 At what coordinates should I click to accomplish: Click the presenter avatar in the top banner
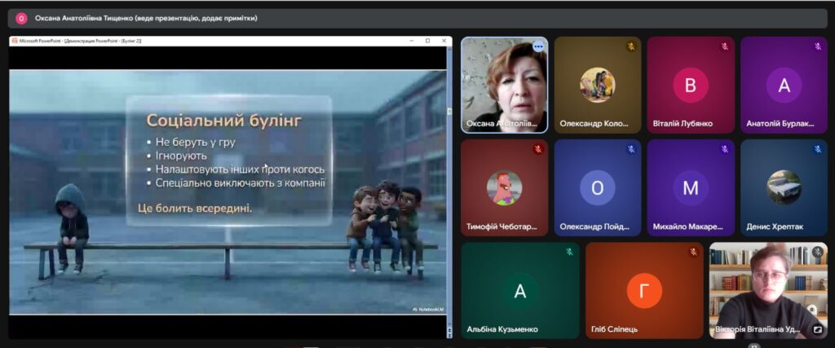[21, 18]
